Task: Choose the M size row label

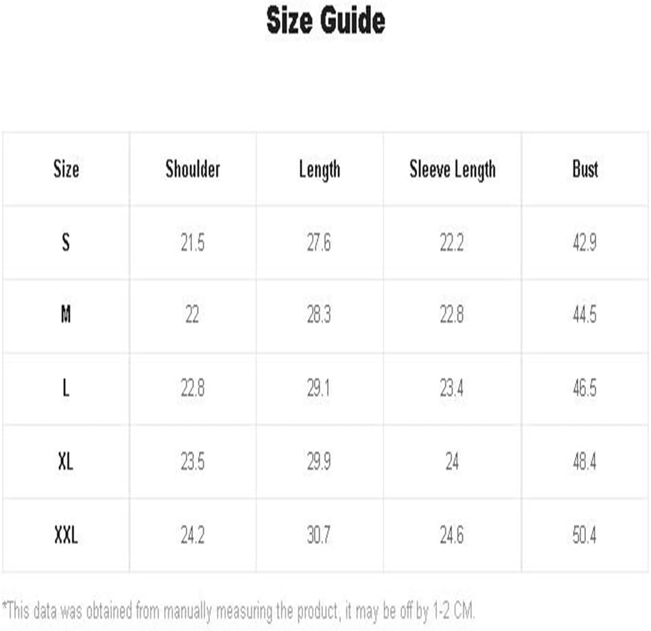Action: coord(66,314)
